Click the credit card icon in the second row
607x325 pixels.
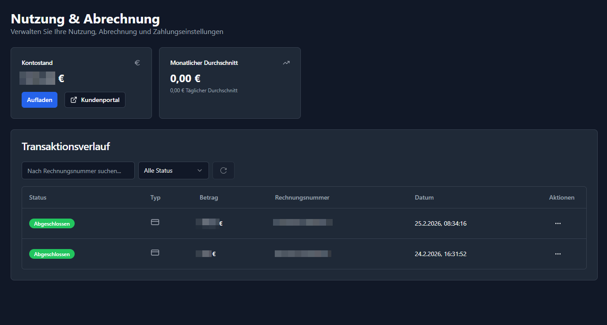(x=155, y=253)
